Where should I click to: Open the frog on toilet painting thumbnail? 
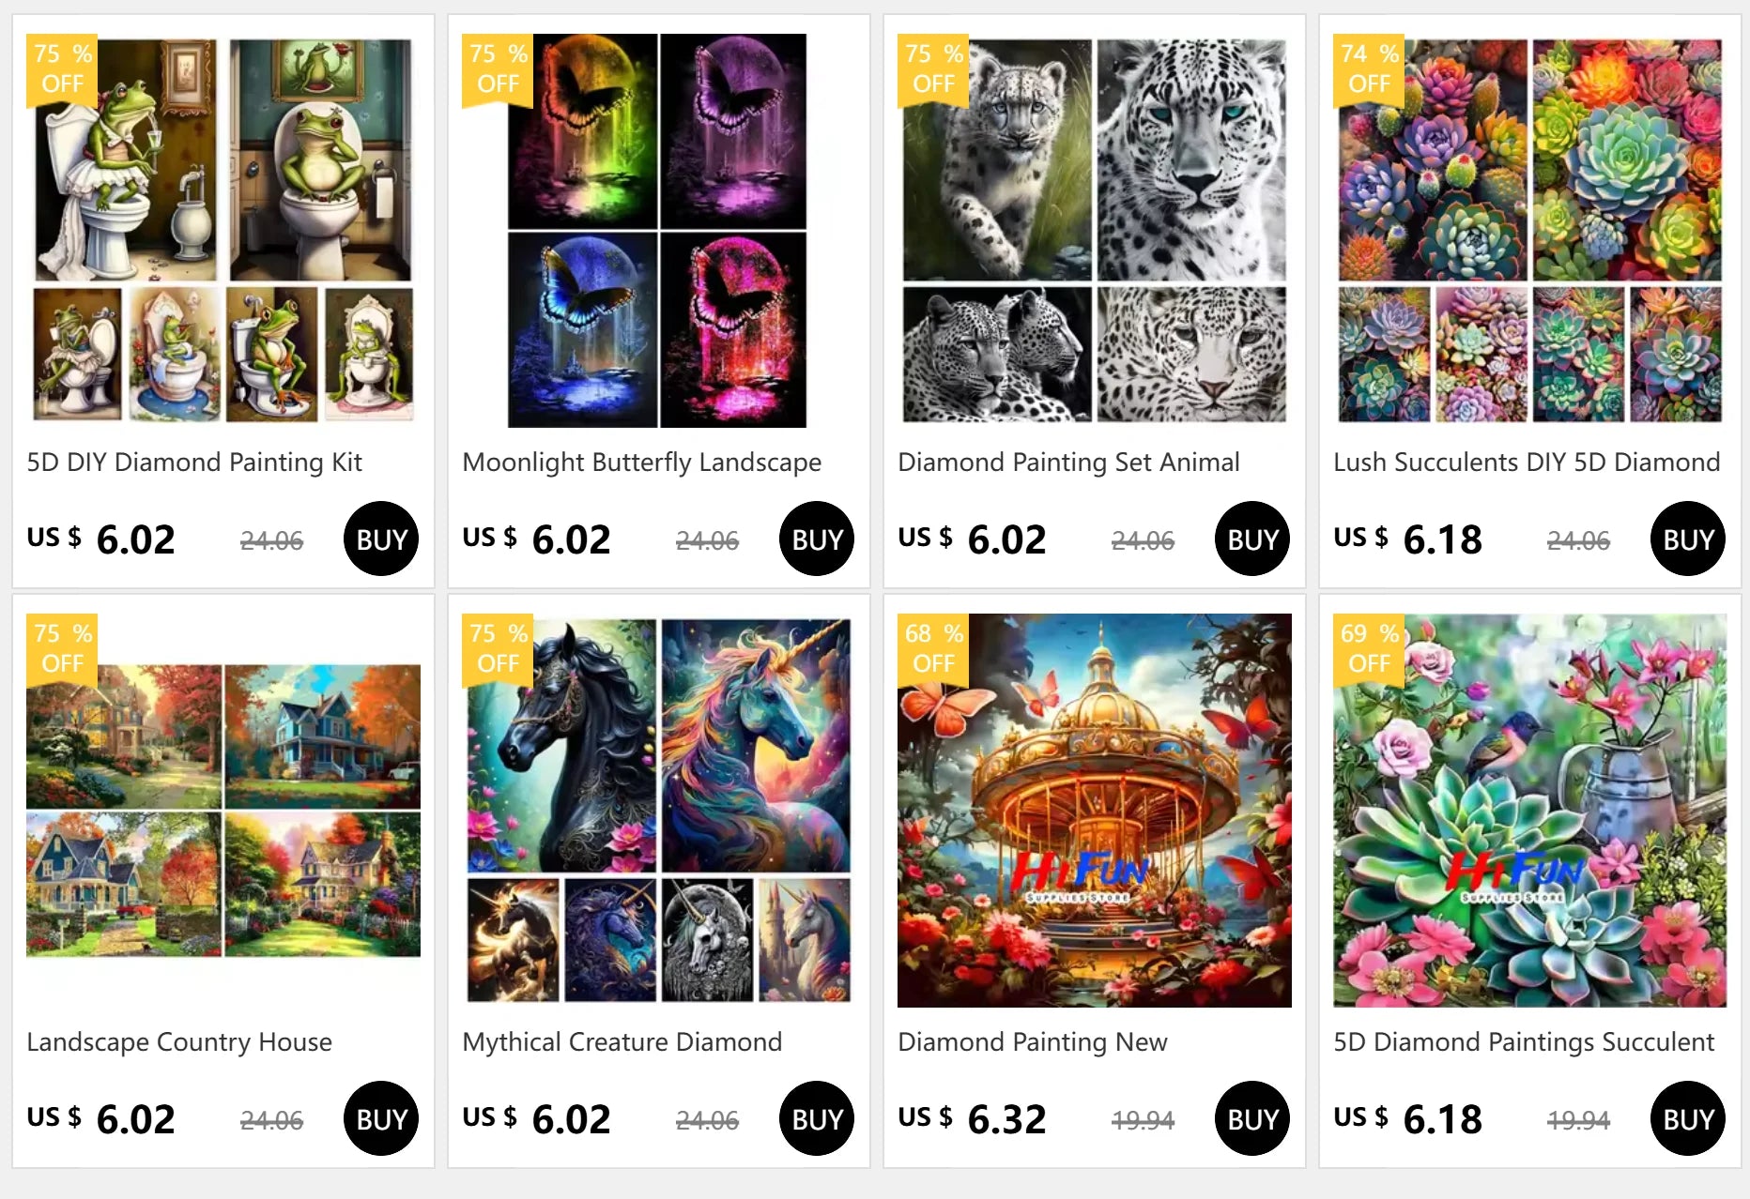pos(223,231)
